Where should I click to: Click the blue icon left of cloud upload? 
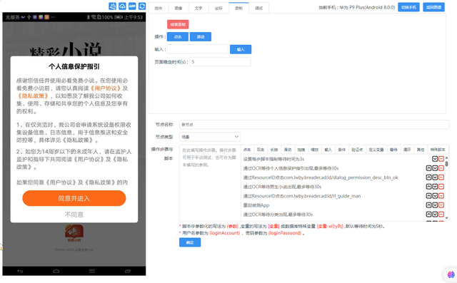pos(113,6)
